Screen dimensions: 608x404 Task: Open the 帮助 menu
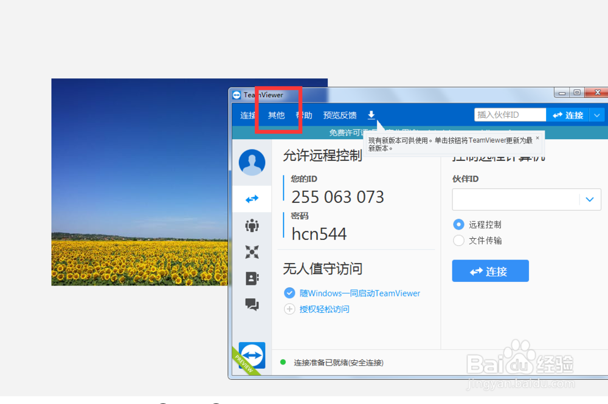(304, 115)
